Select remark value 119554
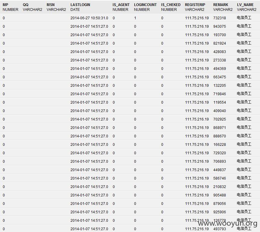The width and height of the screenshot is (260, 232). 220,102
